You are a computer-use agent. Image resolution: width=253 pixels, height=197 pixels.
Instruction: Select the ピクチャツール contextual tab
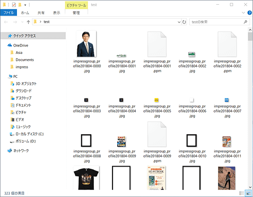76,5
